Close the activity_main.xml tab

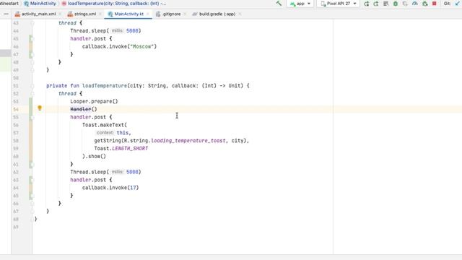[60, 14]
